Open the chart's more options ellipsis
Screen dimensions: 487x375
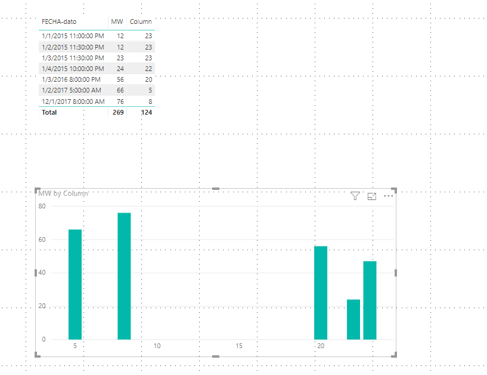click(389, 196)
